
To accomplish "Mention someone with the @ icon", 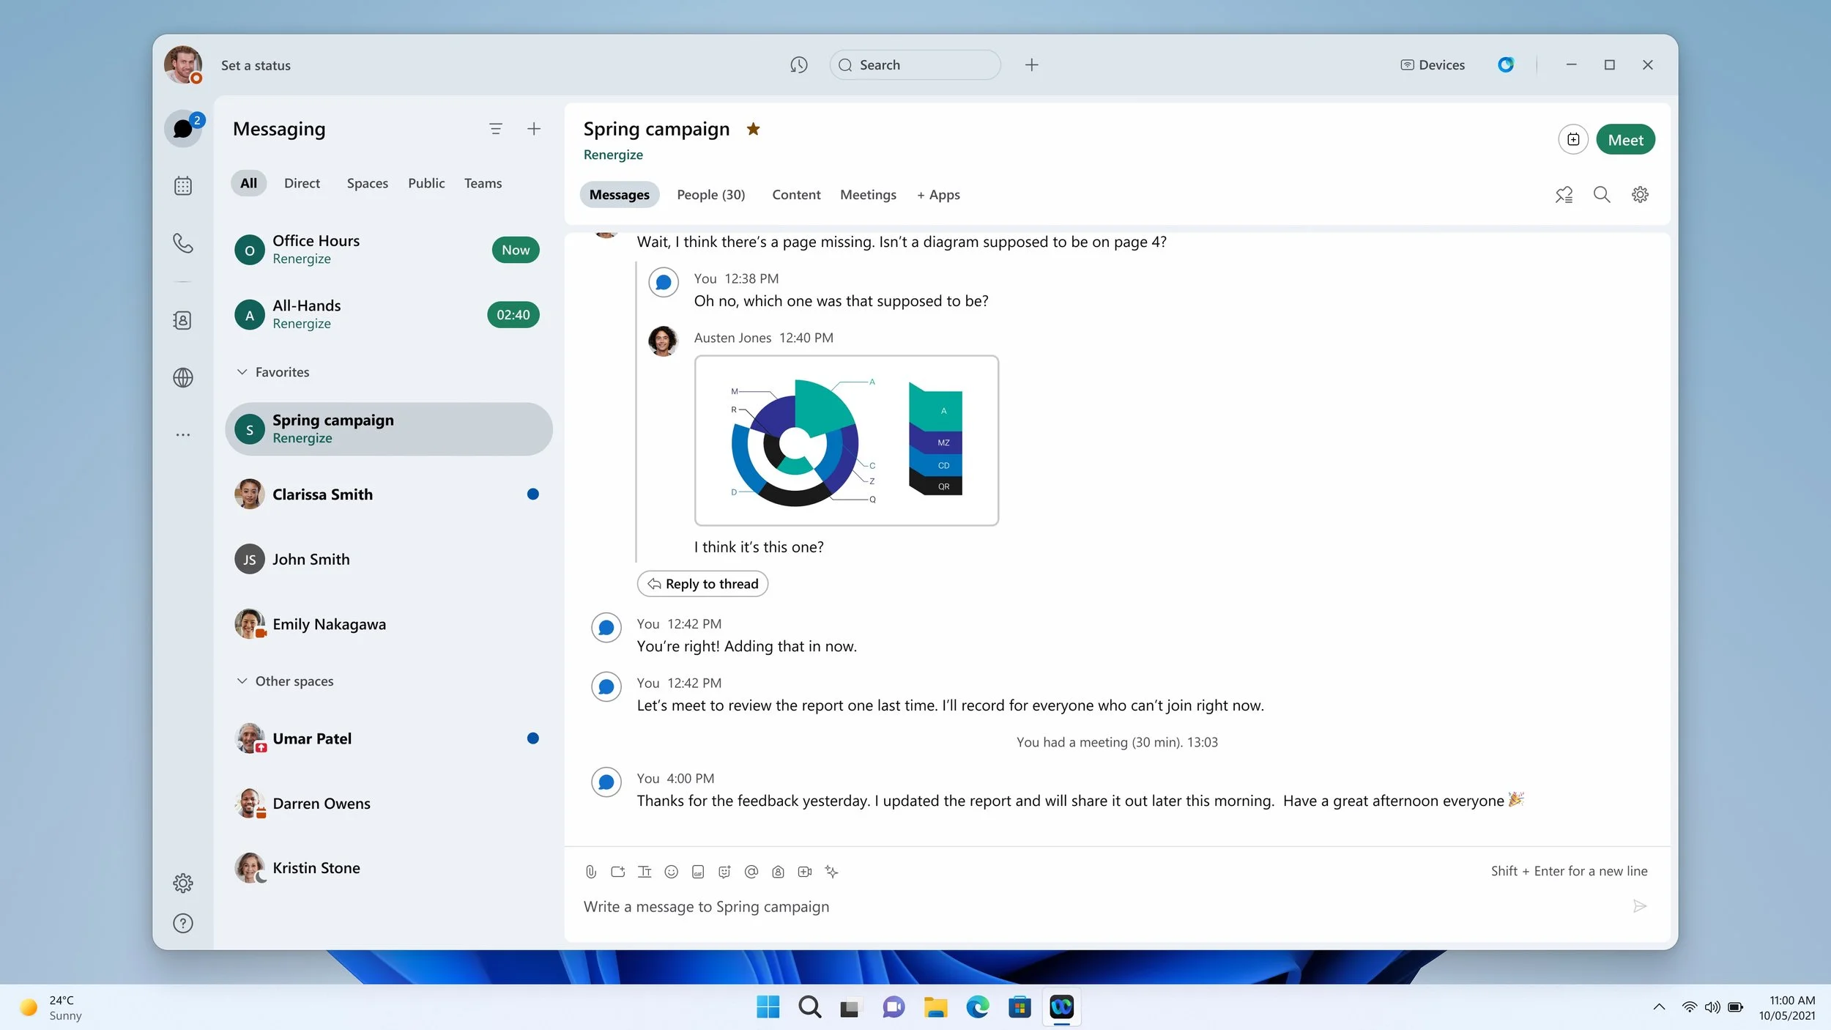I will [751, 872].
